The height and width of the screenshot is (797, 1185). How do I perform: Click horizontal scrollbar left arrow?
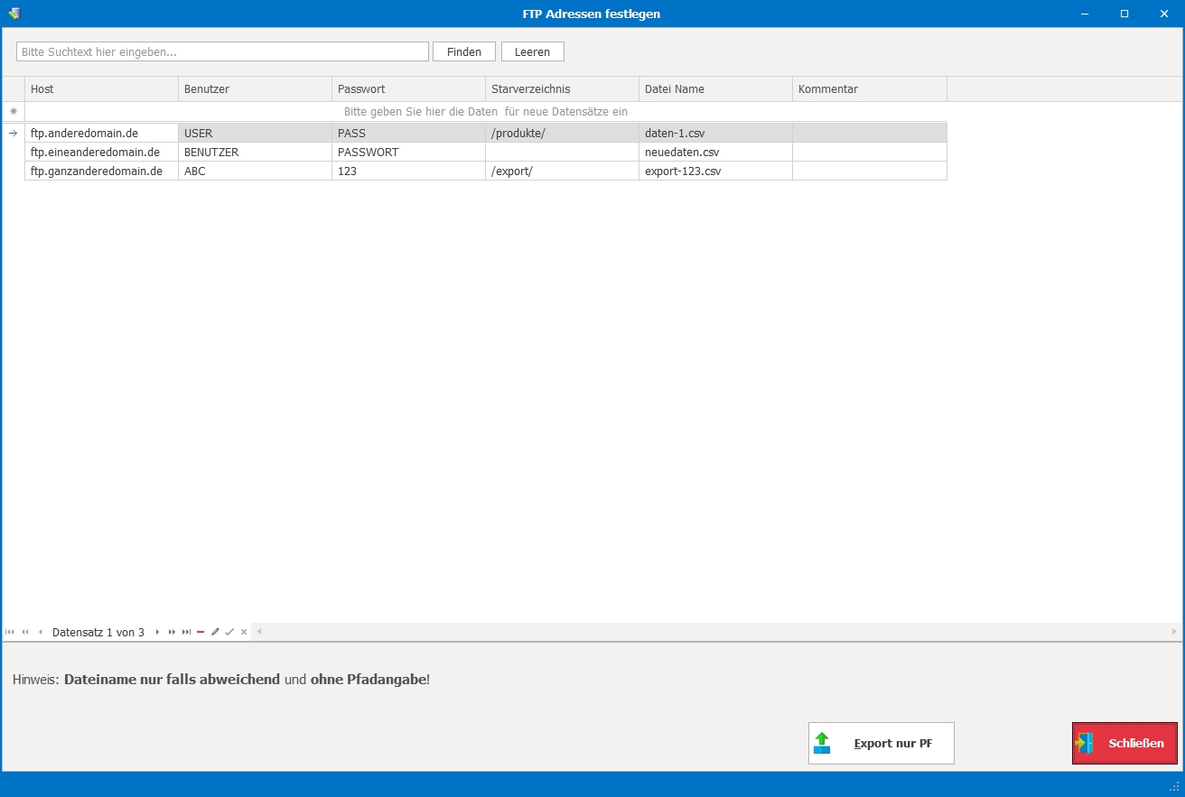pos(259,632)
